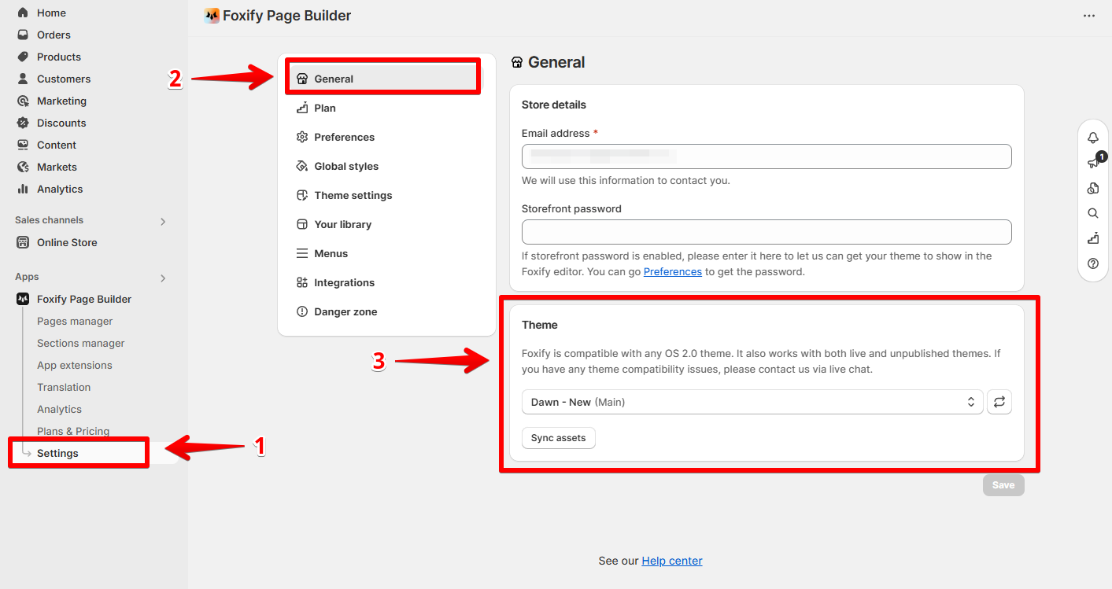This screenshot has height=589, width=1112.
Task: Open the Help center link
Action: [672, 561]
